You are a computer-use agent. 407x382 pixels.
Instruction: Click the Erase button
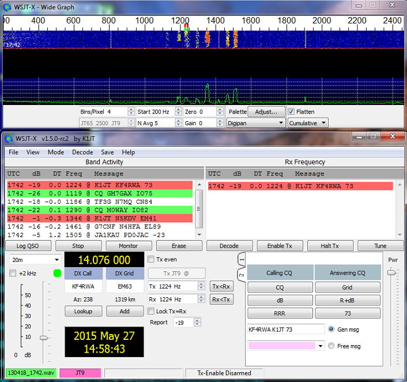[179, 246]
